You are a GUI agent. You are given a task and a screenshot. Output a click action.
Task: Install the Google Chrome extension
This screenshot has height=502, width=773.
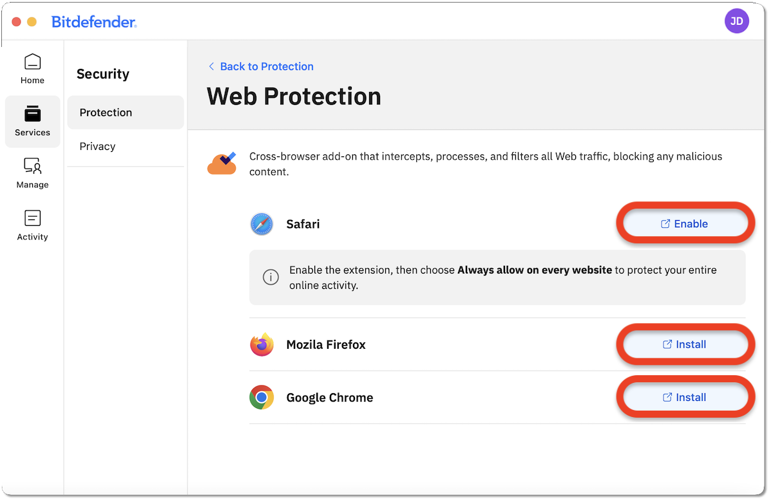click(x=685, y=397)
